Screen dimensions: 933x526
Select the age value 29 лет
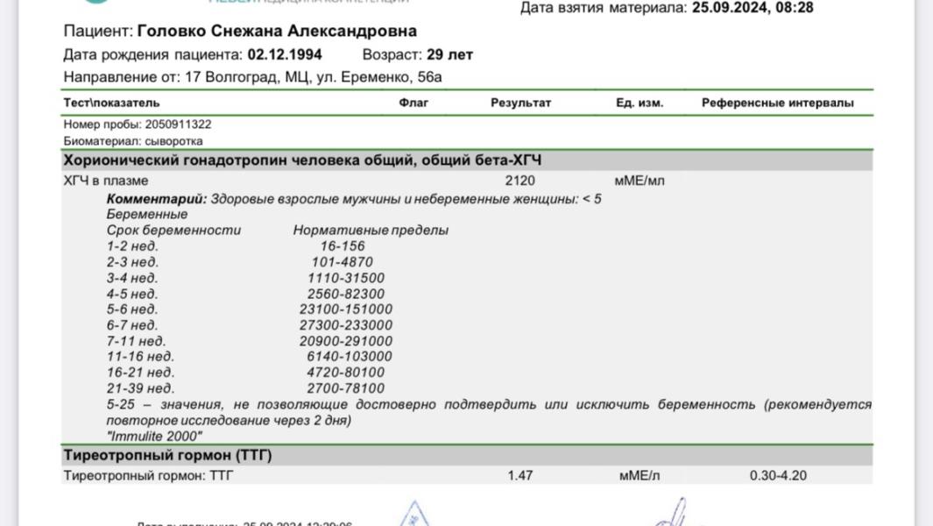[449, 55]
